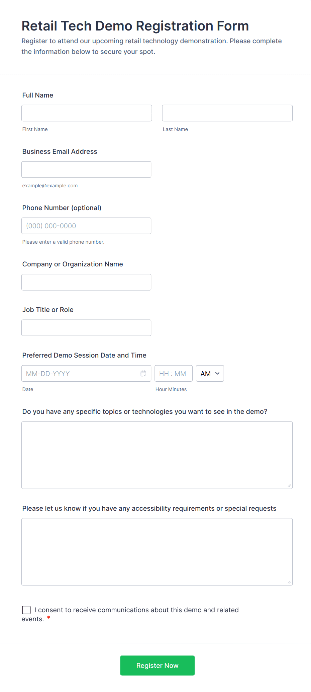Click the phone number placeholder (000) 000-0000
The image size is (311, 692).
point(51,226)
